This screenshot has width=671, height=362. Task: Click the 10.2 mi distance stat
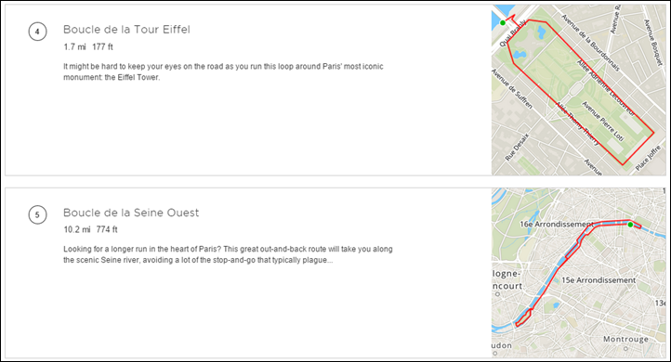tap(77, 229)
